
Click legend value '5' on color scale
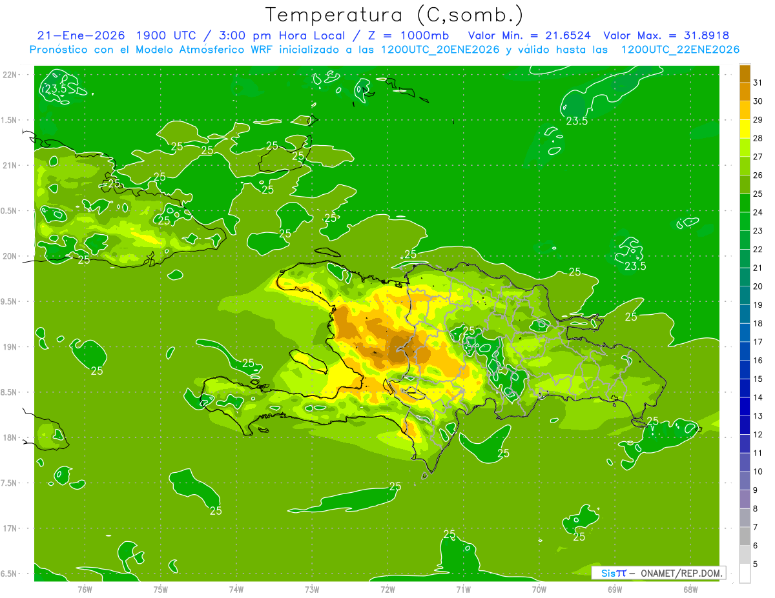click(x=756, y=564)
